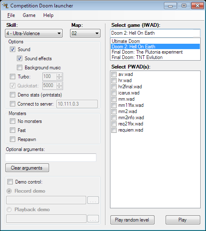Disable the Sound effects checkbox
Viewport: 206px width, 231px height.
[x=20, y=59]
